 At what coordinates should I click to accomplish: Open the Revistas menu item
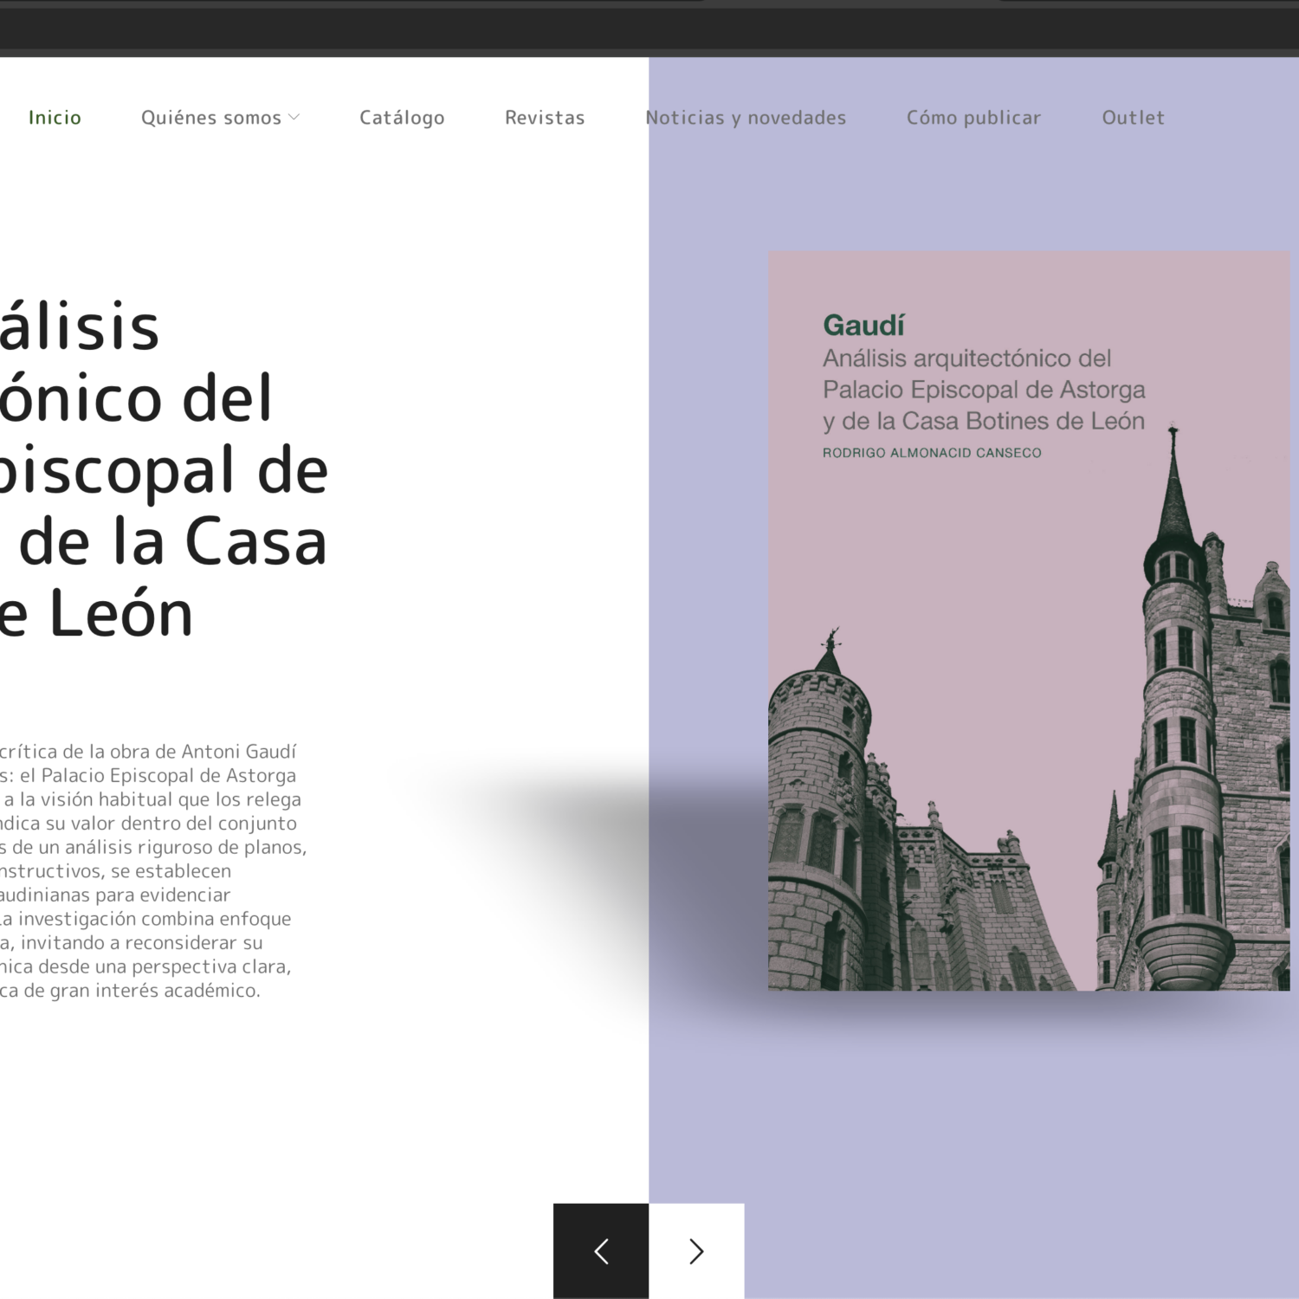tap(545, 117)
